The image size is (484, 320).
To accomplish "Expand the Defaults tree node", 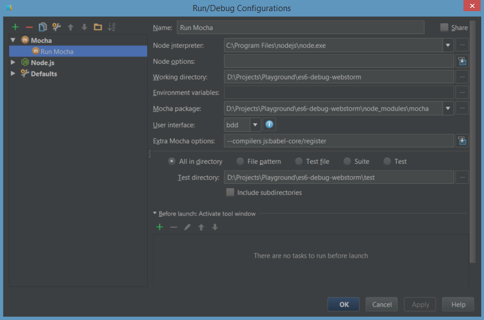I will (x=13, y=73).
